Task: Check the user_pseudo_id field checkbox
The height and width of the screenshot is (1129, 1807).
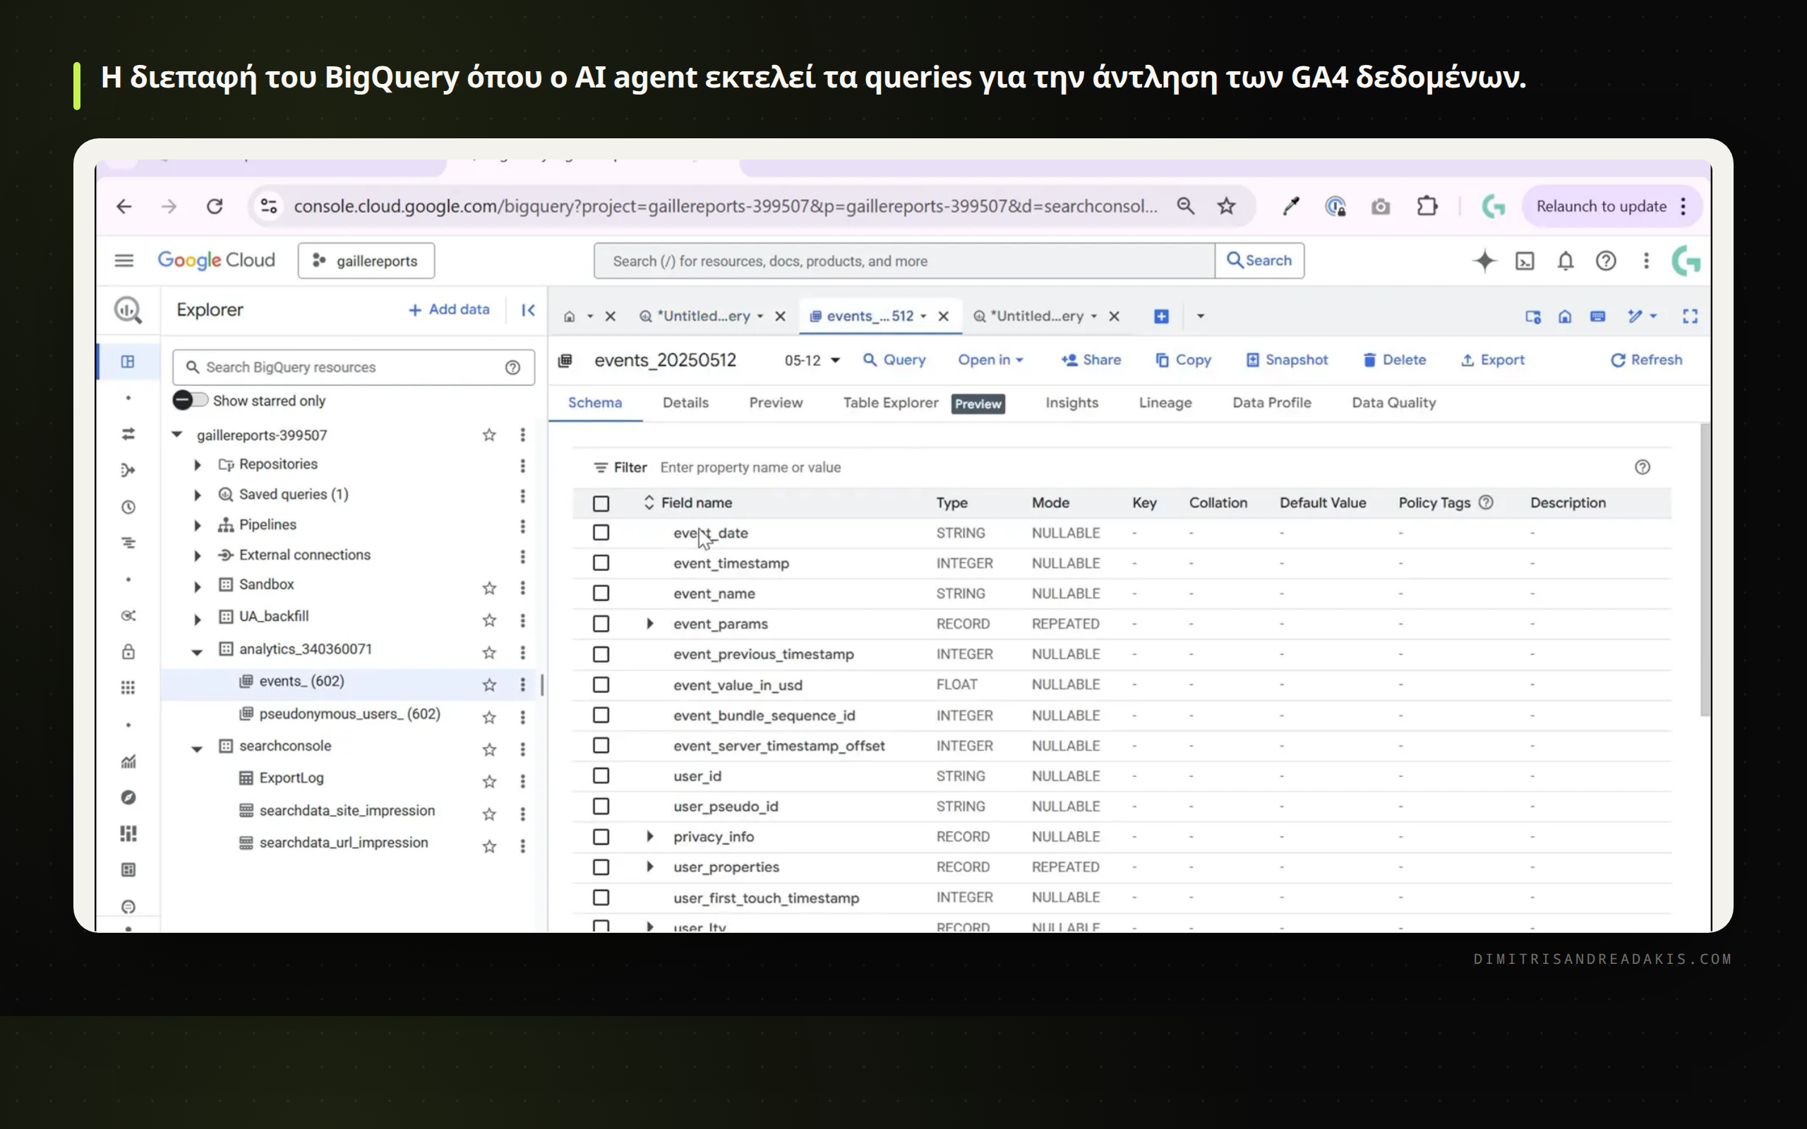Action: point(601,807)
